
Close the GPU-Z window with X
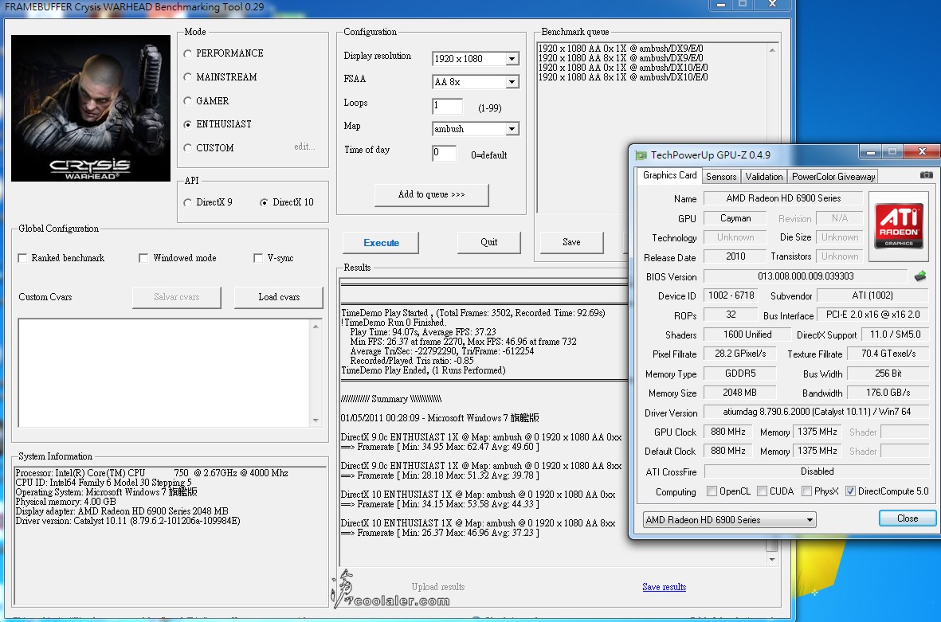[922, 152]
